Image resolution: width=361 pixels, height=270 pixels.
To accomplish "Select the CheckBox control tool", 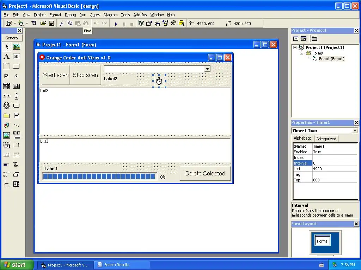I will [x=7, y=76].
